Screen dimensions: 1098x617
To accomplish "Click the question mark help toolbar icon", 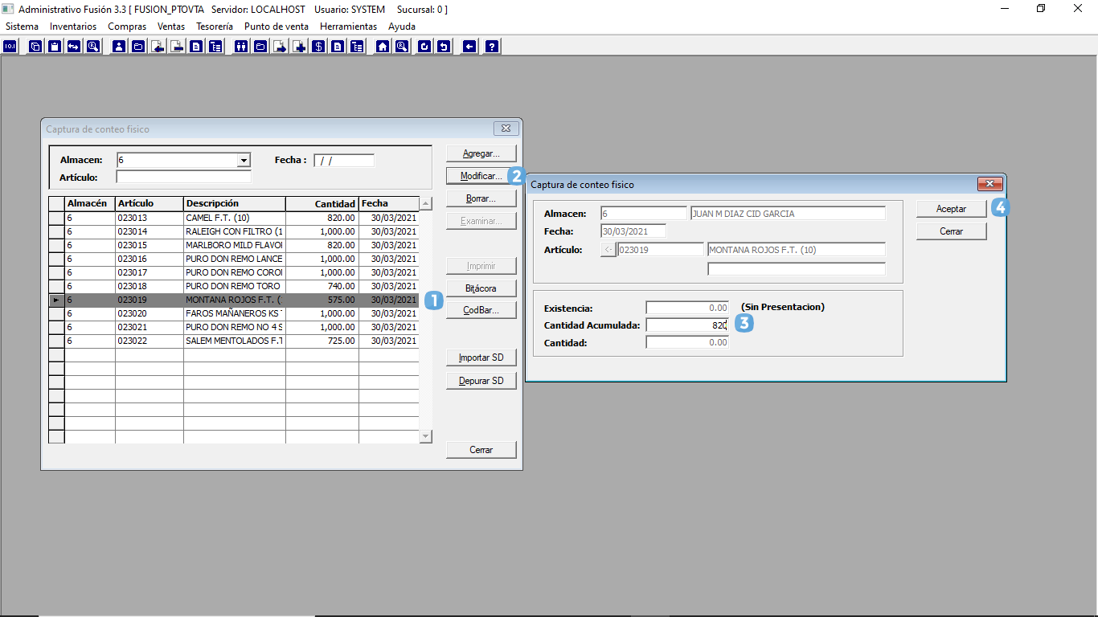I will [x=492, y=47].
